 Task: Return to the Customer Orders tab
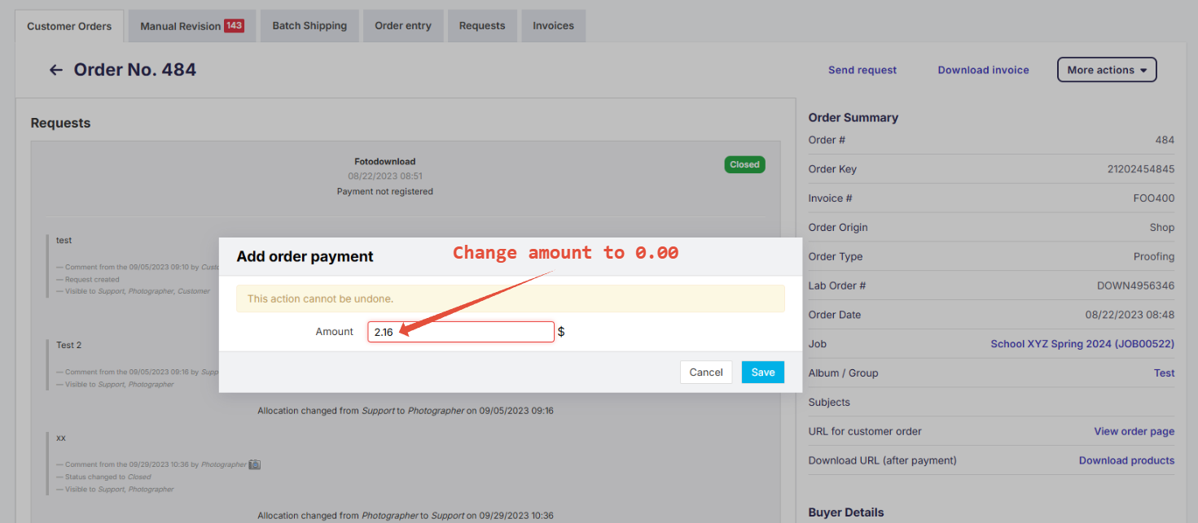(69, 25)
